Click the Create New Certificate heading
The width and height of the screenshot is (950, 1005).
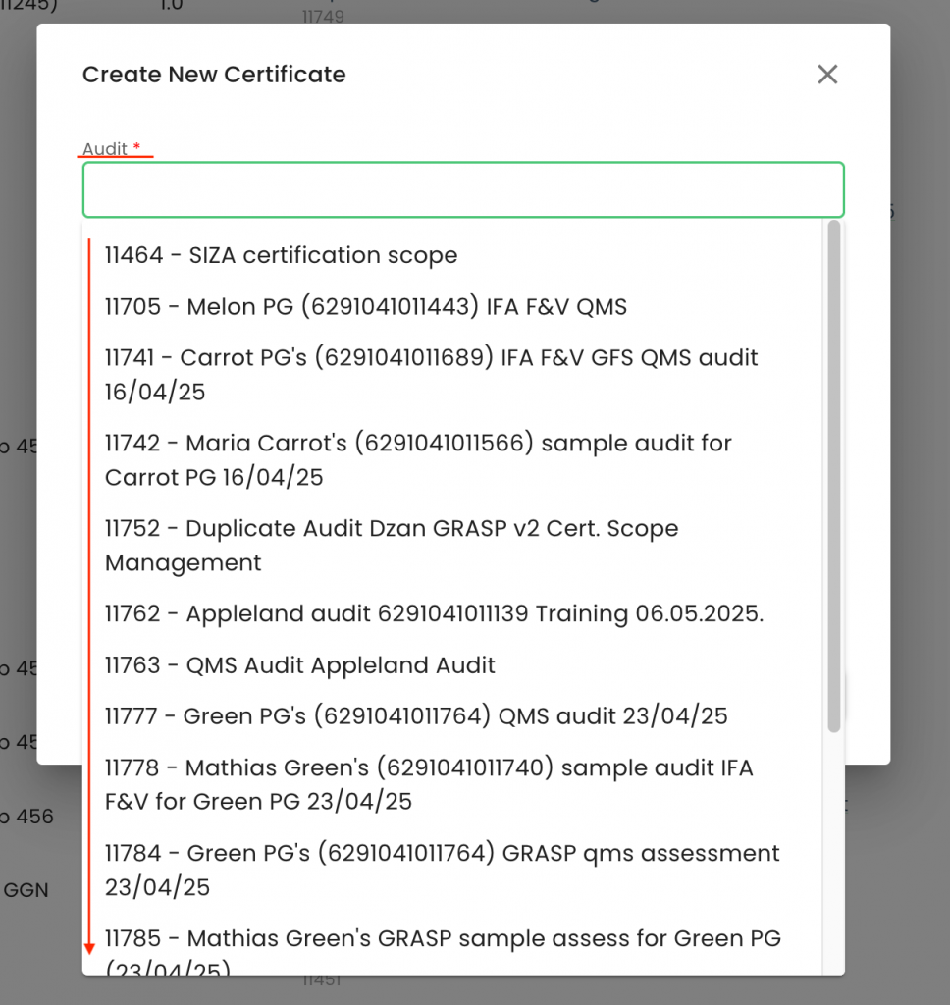[x=214, y=75]
